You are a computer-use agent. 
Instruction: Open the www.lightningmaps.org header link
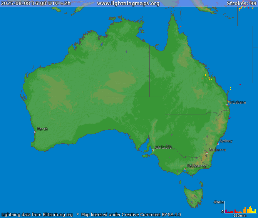(x=128, y=3)
